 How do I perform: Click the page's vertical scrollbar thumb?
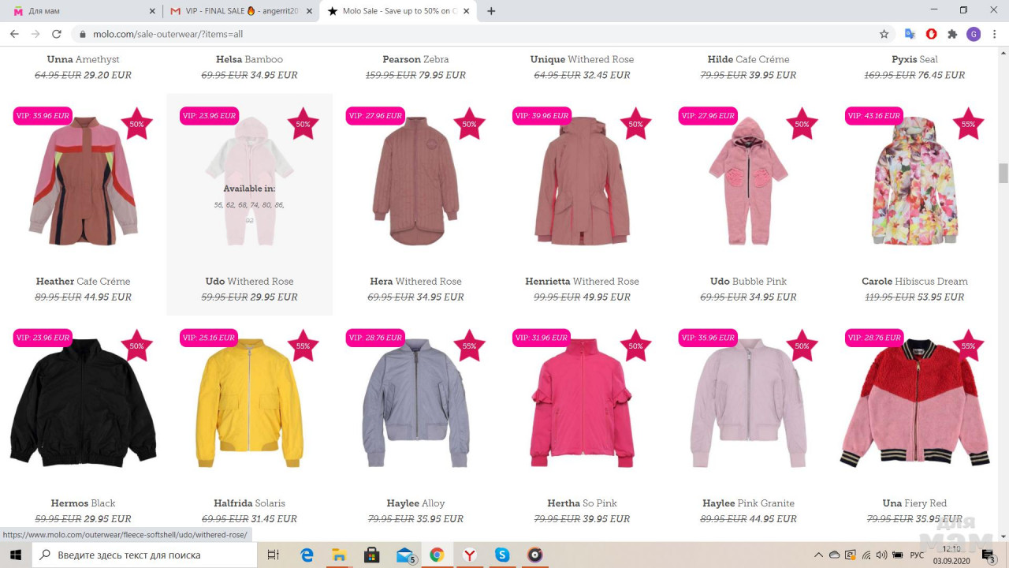1003,173
